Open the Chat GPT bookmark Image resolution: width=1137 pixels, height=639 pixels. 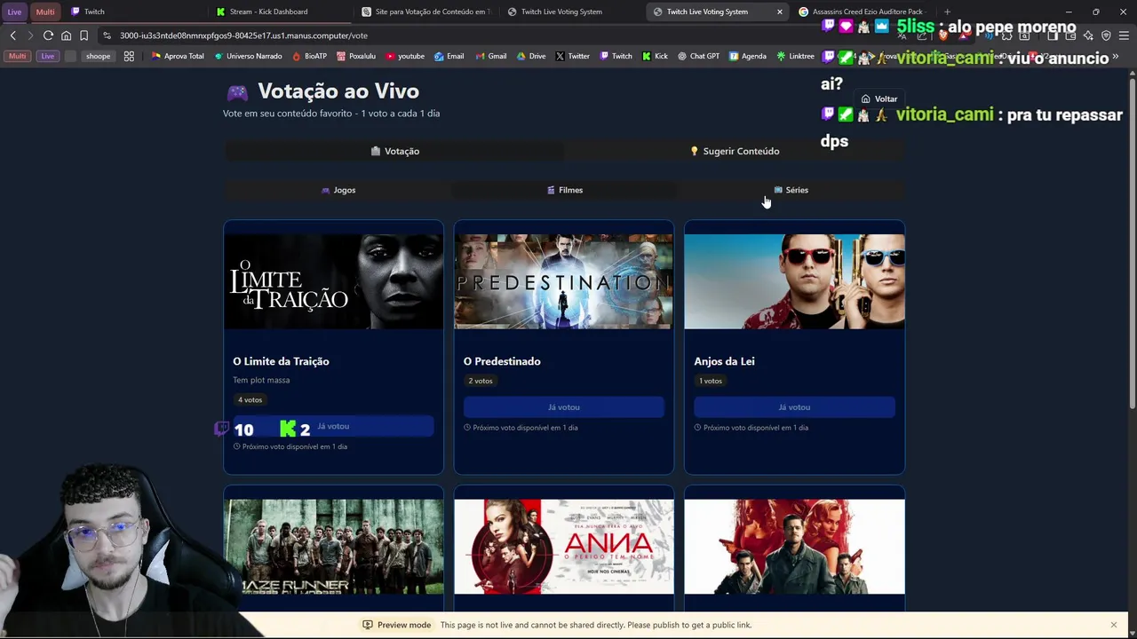(698, 56)
